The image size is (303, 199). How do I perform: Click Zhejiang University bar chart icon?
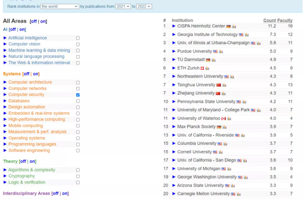[223, 94]
